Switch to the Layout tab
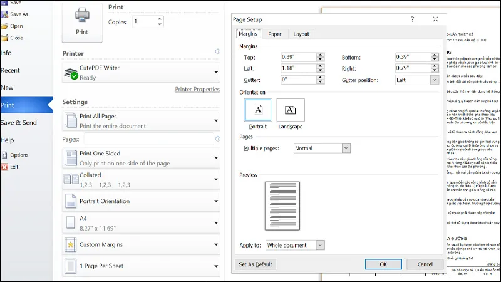Screen dimensions: 501x282 coord(301,34)
